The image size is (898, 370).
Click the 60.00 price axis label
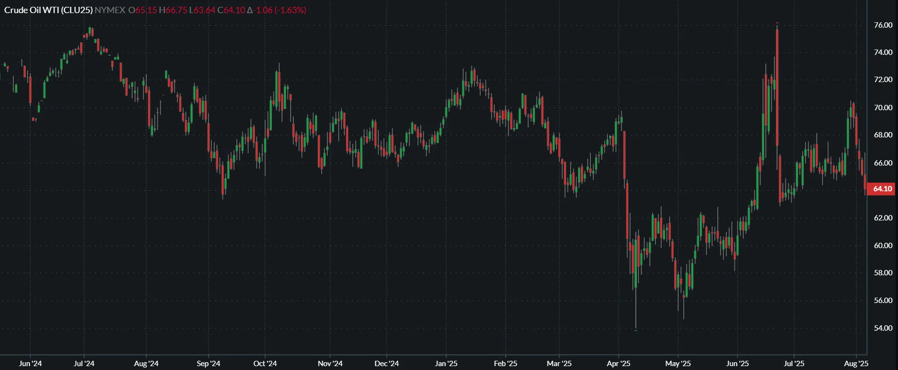[883, 246]
